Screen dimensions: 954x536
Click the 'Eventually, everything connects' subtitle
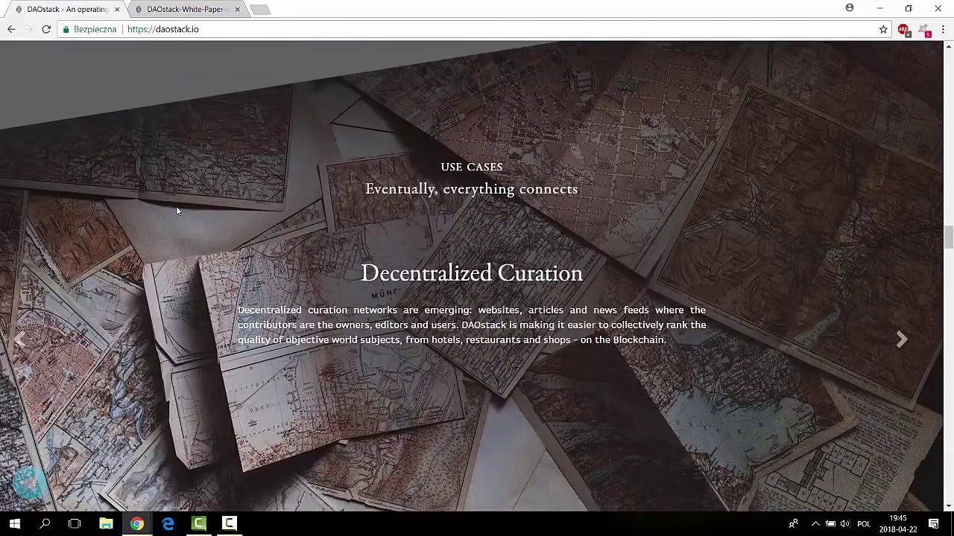coord(472,189)
